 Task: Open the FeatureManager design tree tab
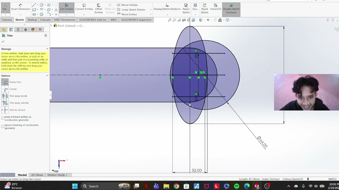pyautogui.click(x=4, y=30)
